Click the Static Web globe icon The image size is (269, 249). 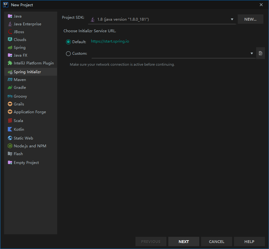(x=10, y=138)
